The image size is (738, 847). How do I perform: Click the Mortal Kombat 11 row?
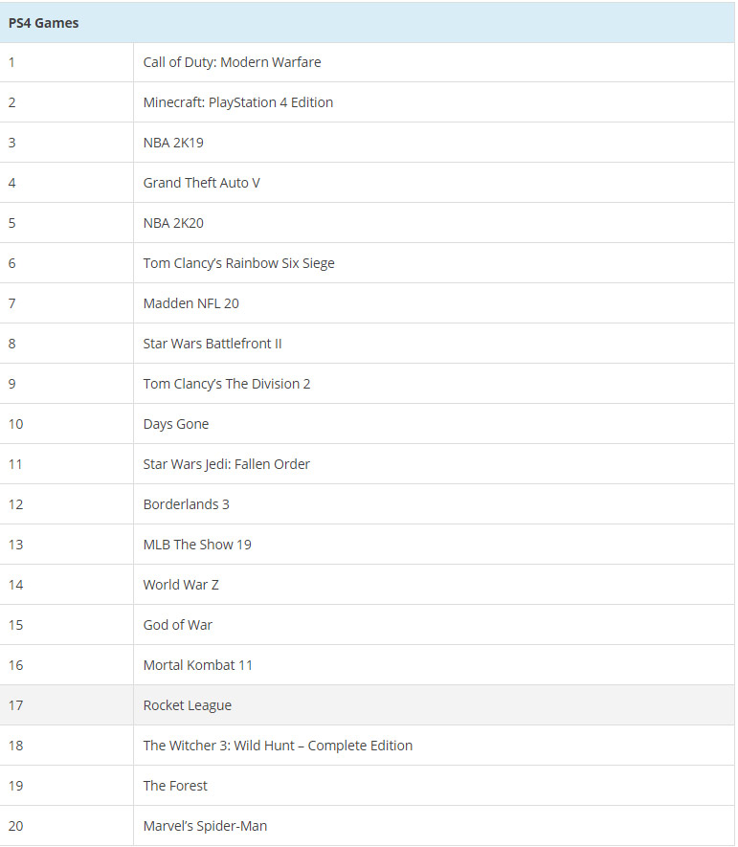point(368,665)
